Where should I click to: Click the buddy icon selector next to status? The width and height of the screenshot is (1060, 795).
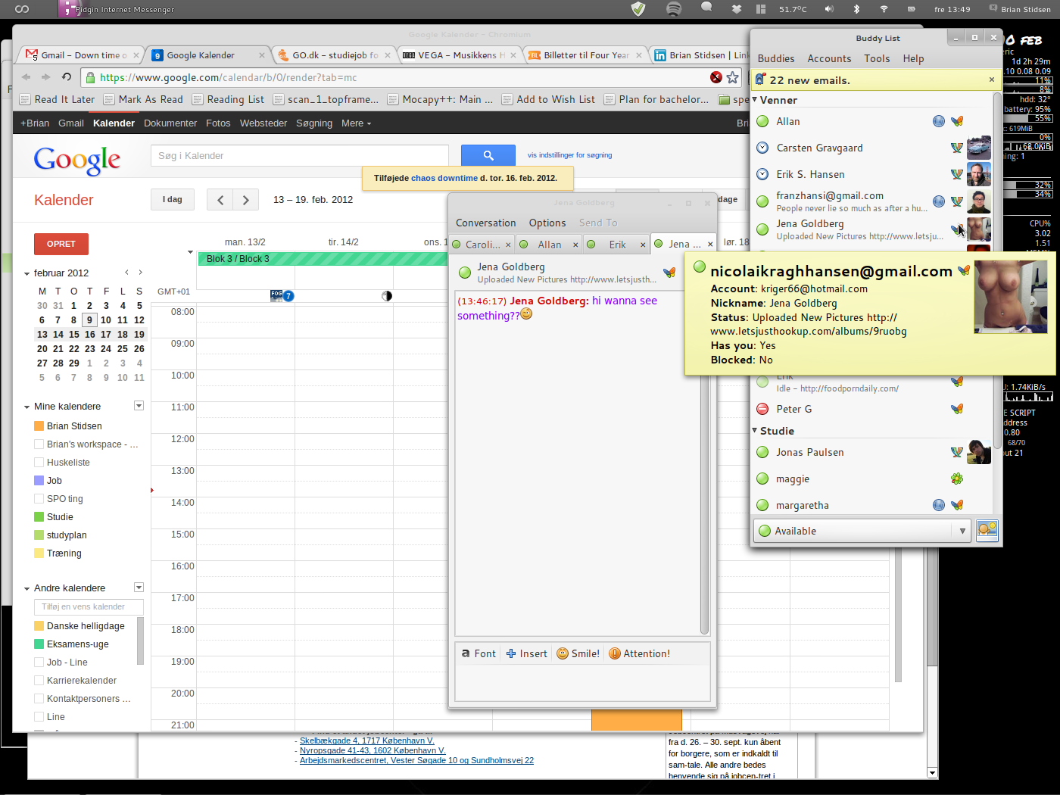pos(987,530)
